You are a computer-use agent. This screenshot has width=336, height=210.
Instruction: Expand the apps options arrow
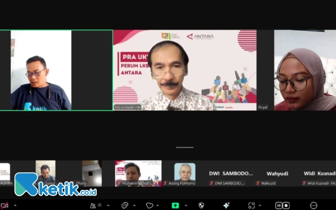pos(260,206)
